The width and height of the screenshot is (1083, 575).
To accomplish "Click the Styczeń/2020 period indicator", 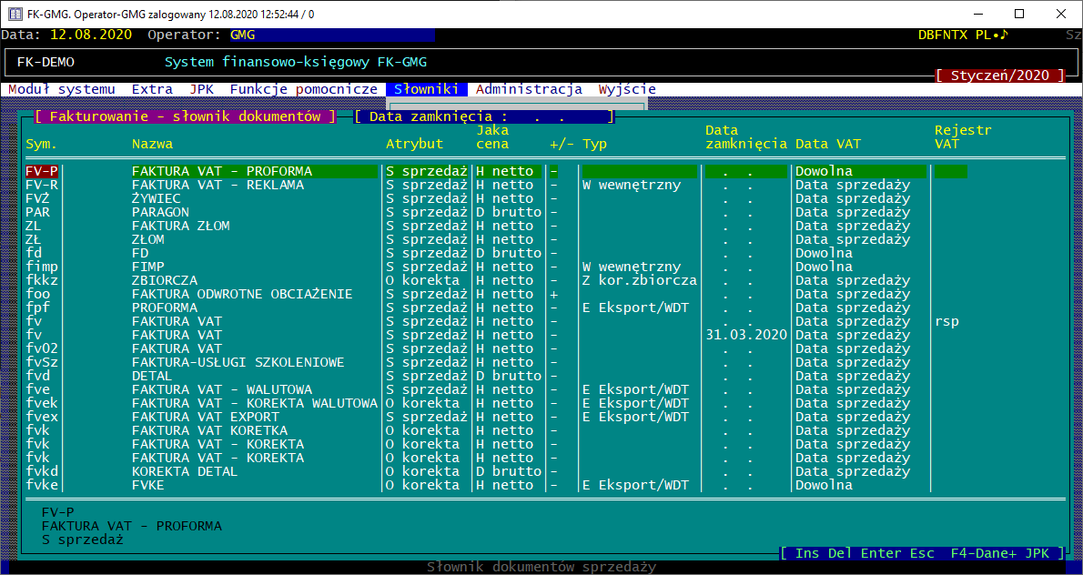I will (1000, 76).
